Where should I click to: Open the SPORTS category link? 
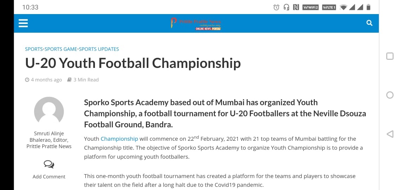pos(34,49)
